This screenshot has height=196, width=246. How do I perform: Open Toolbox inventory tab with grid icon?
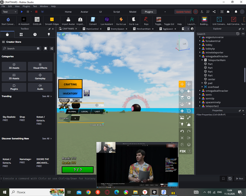21,34
